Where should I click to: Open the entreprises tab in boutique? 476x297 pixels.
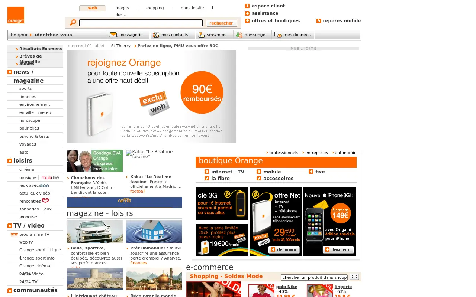(316, 153)
